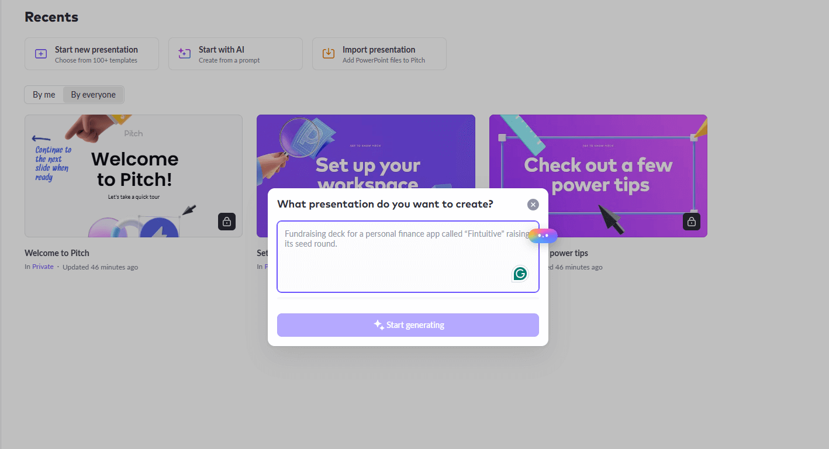Click the Grammarly icon in prompt field
The height and width of the screenshot is (449, 829).
(x=520, y=274)
